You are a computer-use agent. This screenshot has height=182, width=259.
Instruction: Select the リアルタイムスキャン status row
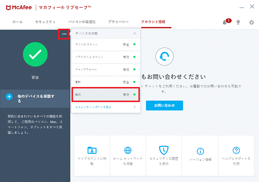pos(106,57)
